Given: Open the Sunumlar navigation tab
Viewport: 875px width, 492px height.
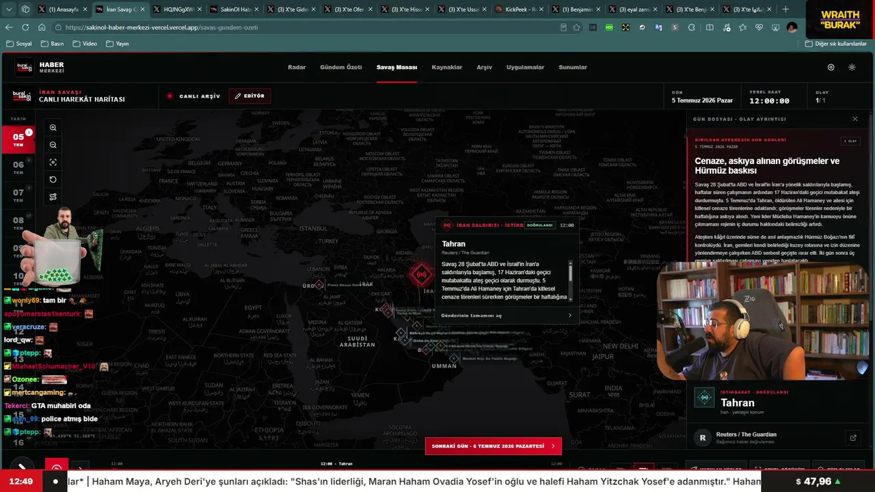Looking at the screenshot, I should point(573,68).
